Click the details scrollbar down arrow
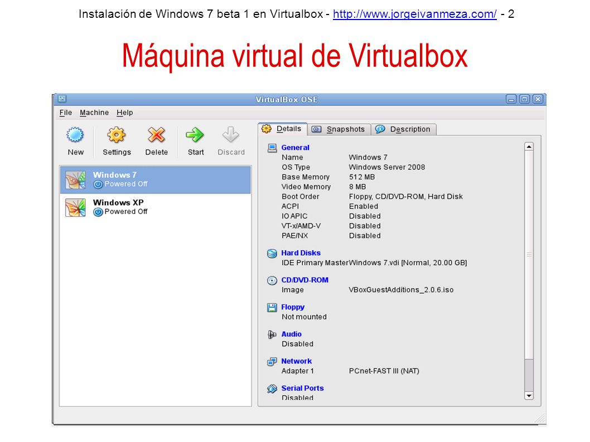 (529, 395)
